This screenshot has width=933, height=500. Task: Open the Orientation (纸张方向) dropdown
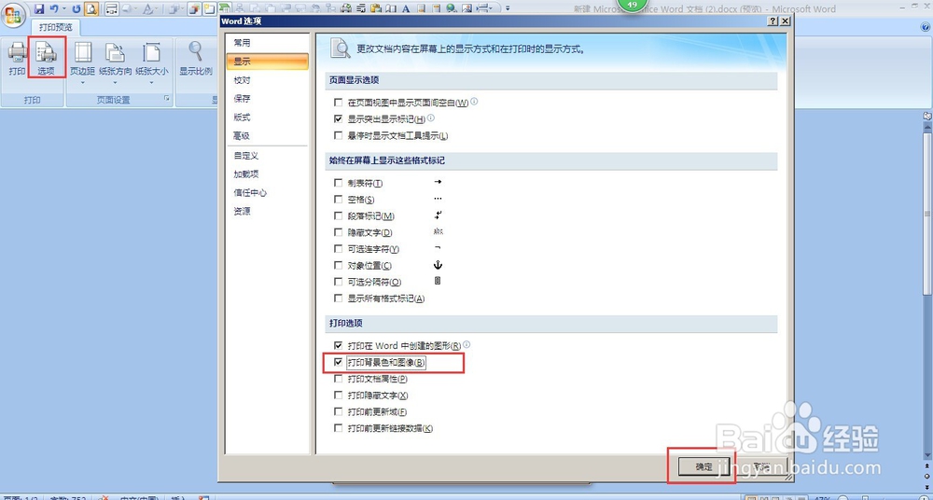pyautogui.click(x=115, y=62)
